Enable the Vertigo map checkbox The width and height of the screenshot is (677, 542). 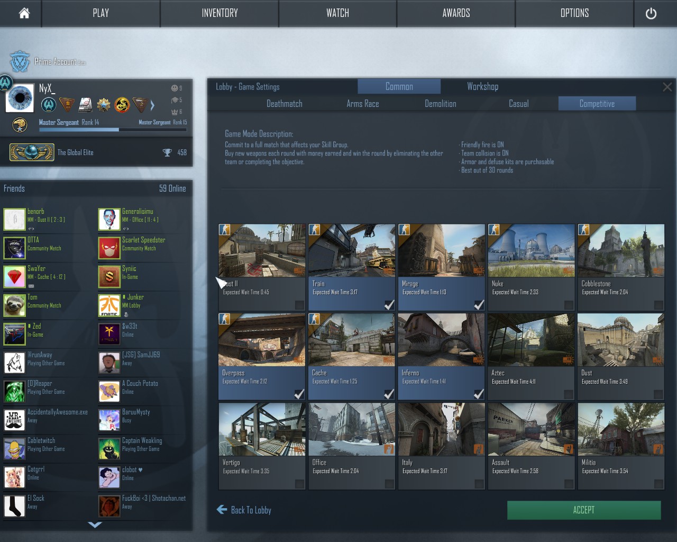299,484
